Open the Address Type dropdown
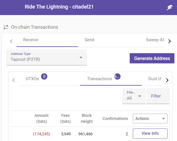 [46, 57]
